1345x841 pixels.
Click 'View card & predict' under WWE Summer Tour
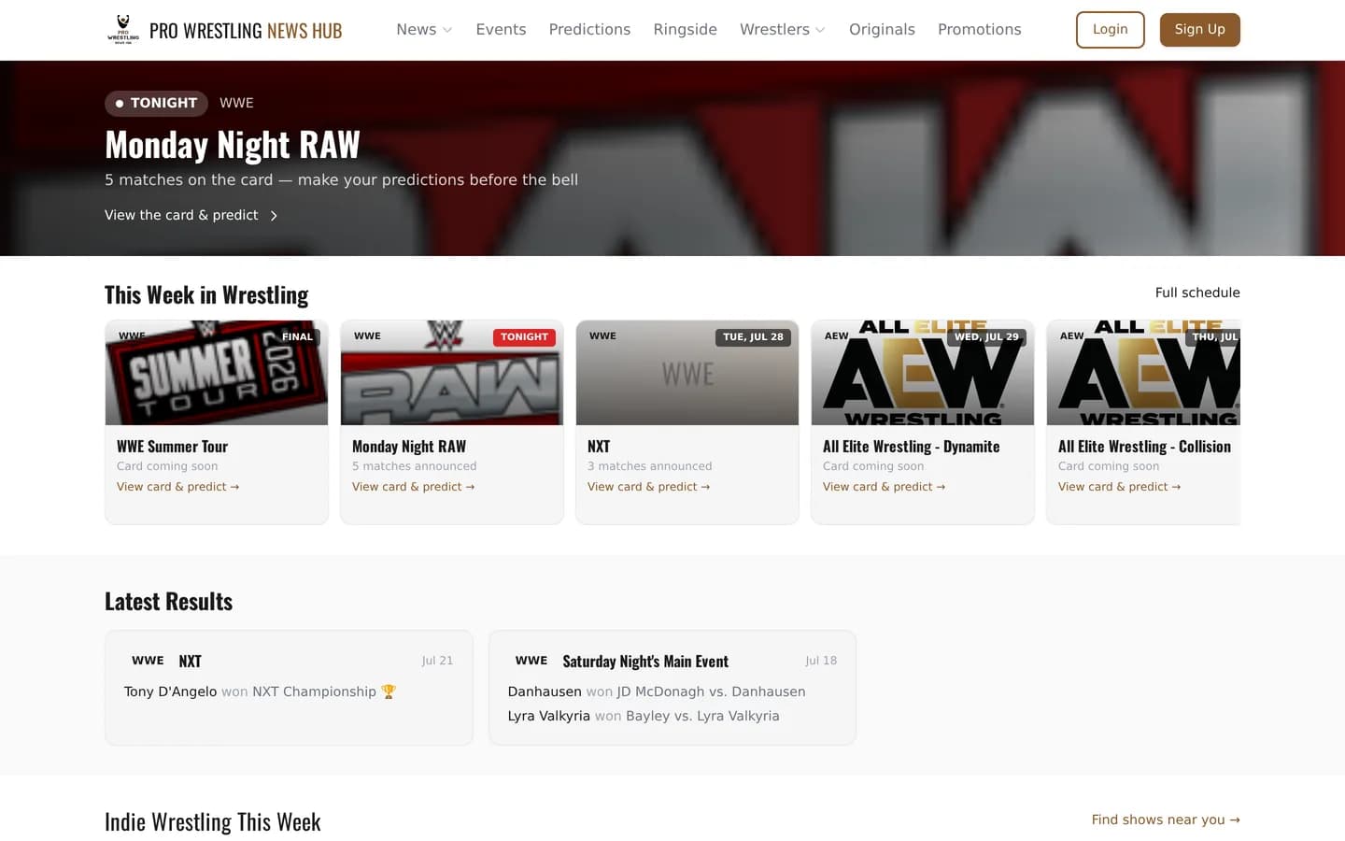(177, 487)
